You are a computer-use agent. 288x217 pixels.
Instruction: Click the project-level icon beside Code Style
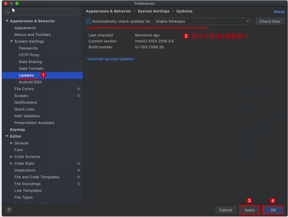79,163
